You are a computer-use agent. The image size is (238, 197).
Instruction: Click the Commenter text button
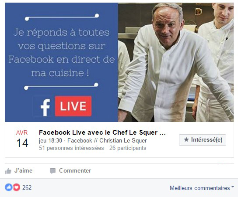click(75, 170)
